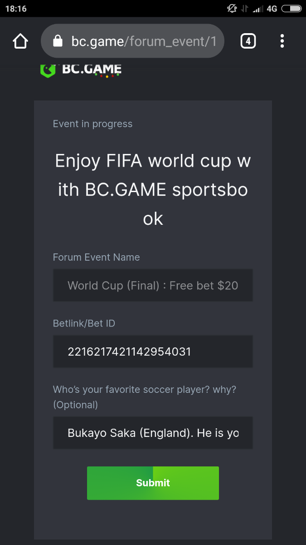
Task: Tap the "Event in progress" status text
Action: coord(92,124)
